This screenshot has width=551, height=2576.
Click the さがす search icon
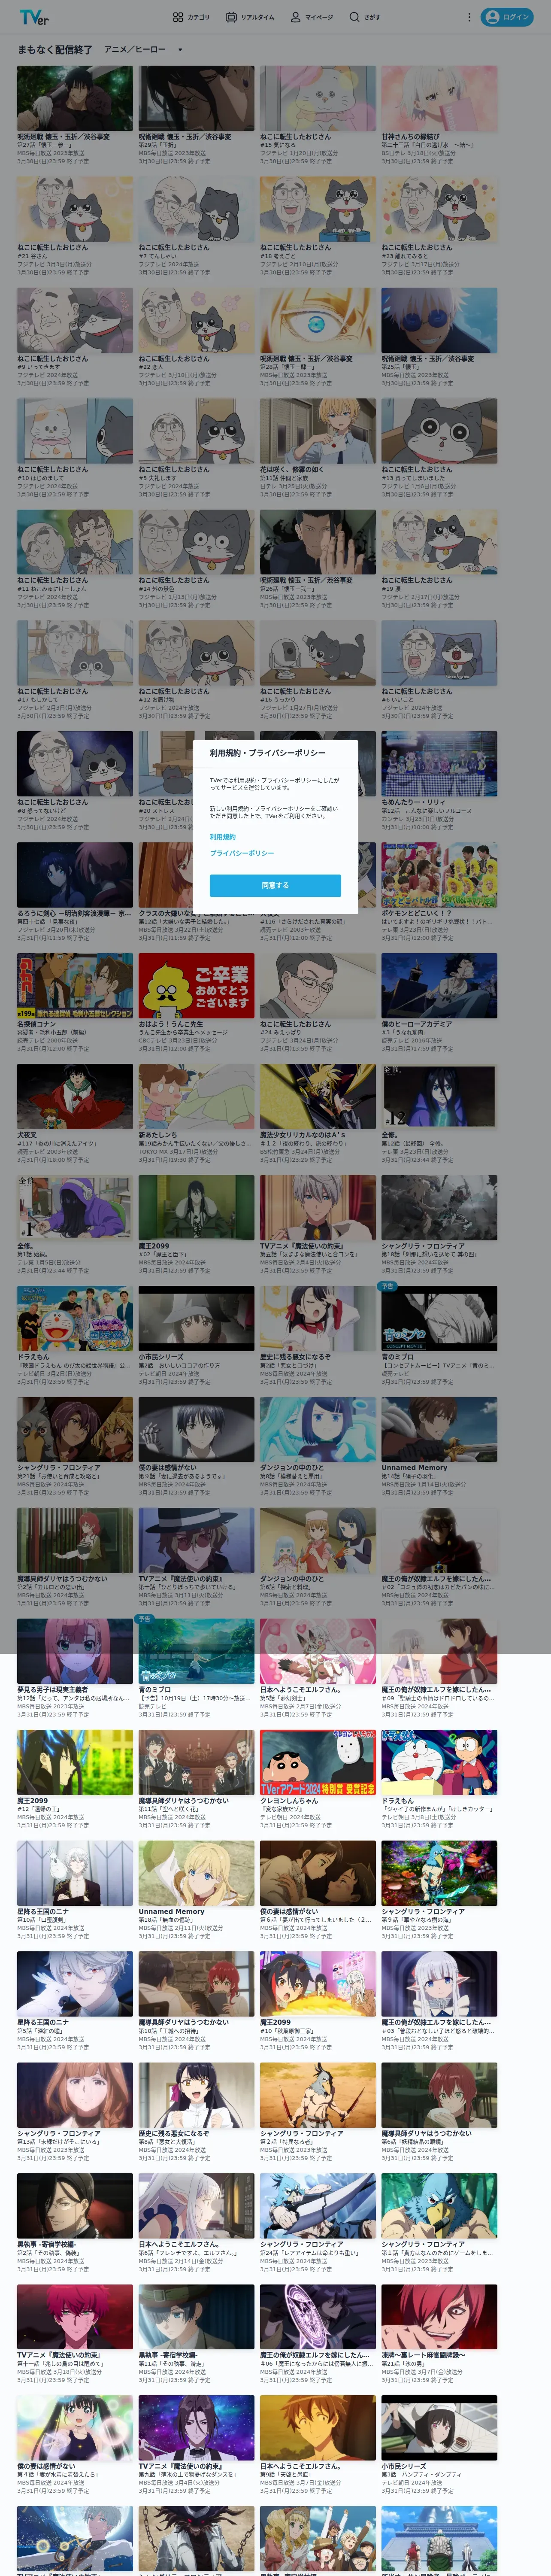click(354, 17)
